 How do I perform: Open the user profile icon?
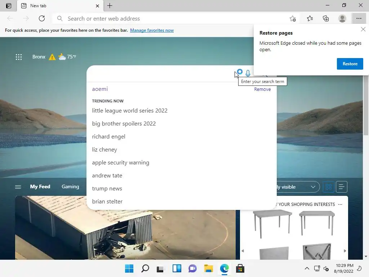coord(342,18)
